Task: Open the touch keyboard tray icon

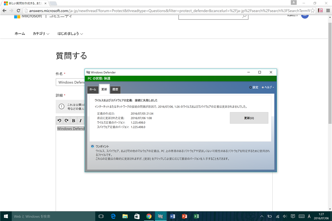Action: click(x=302, y=216)
